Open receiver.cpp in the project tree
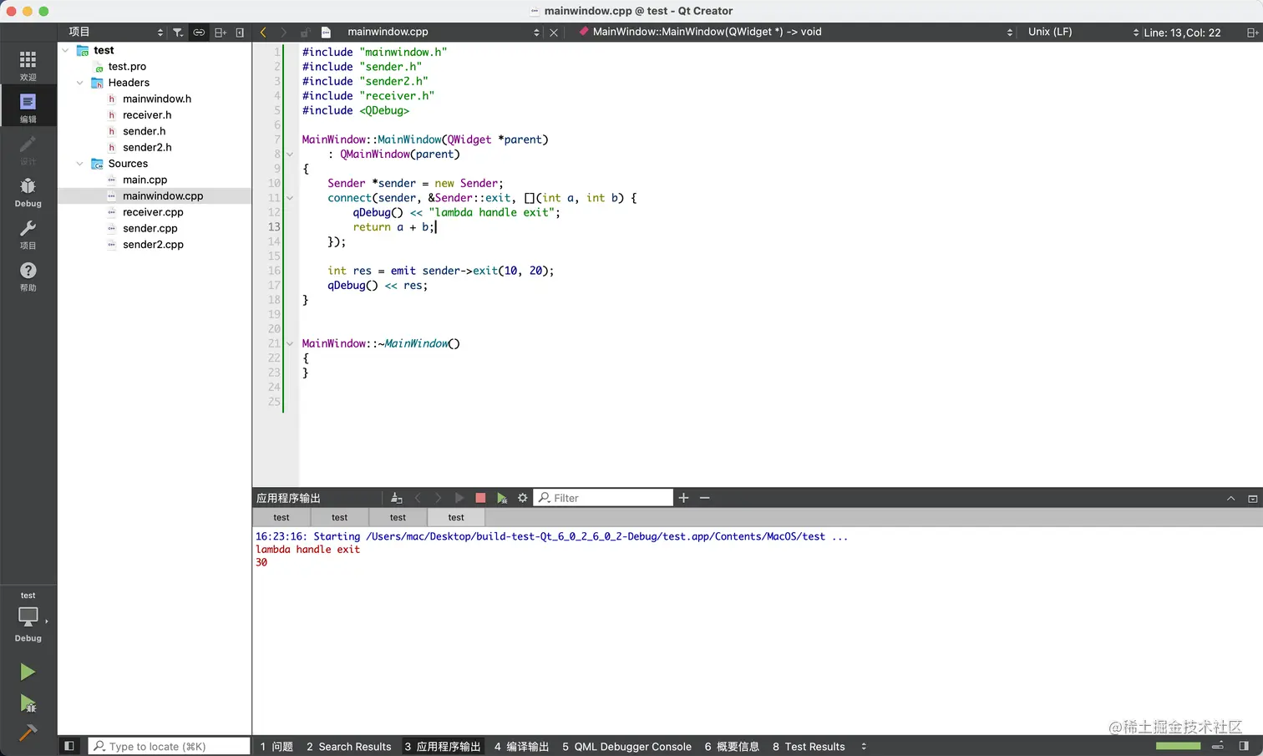Image resolution: width=1263 pixels, height=756 pixels. tap(153, 212)
